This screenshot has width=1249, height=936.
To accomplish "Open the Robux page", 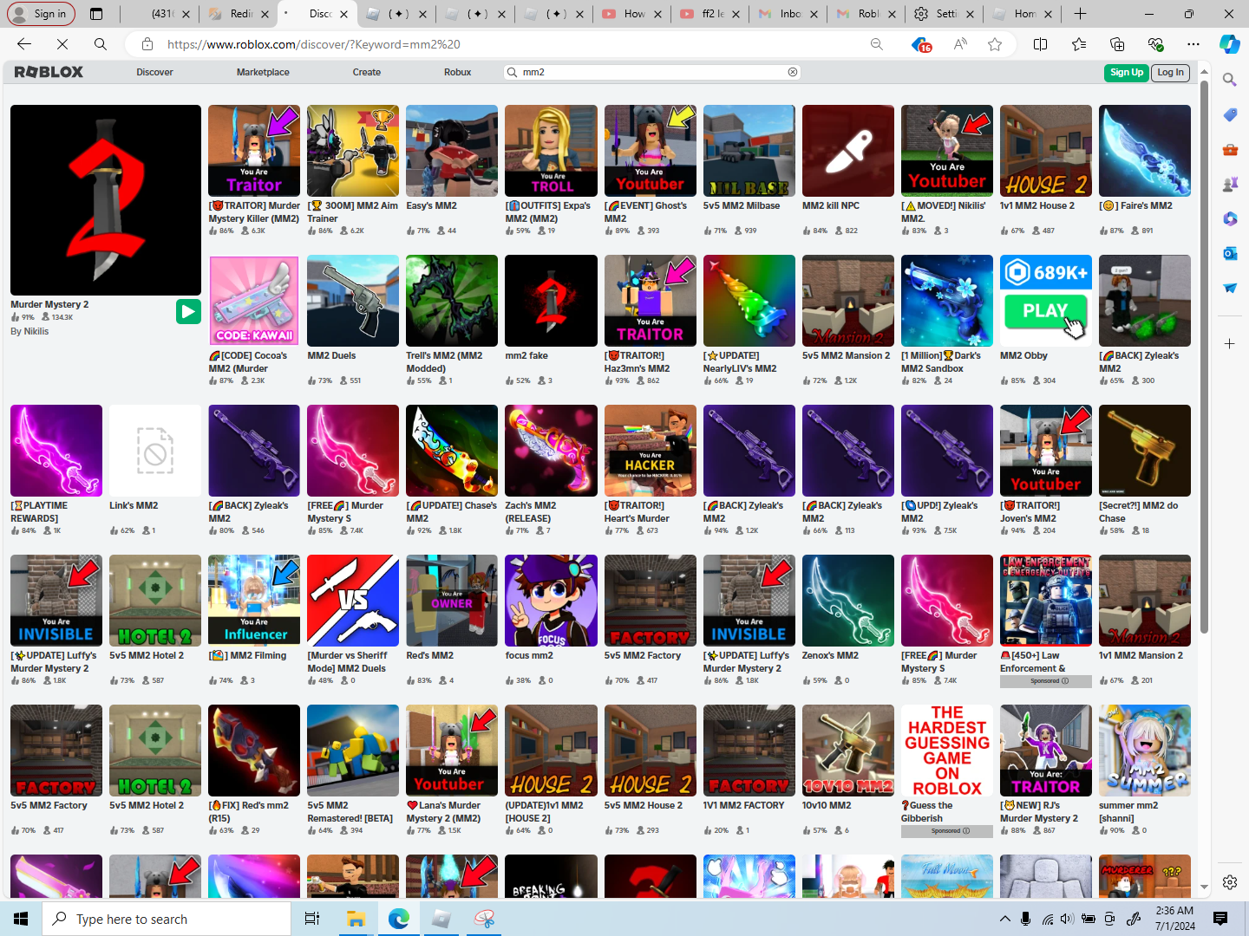I will tap(457, 72).
